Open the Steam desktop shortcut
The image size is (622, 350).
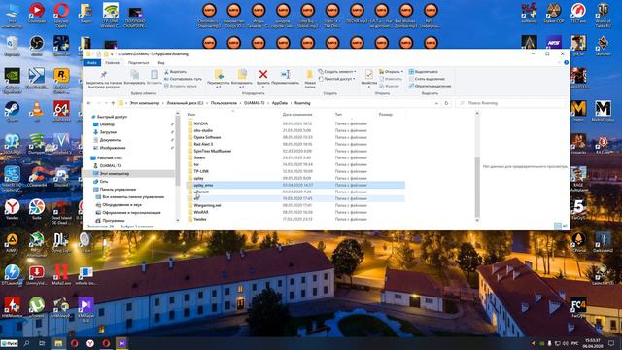13,110
